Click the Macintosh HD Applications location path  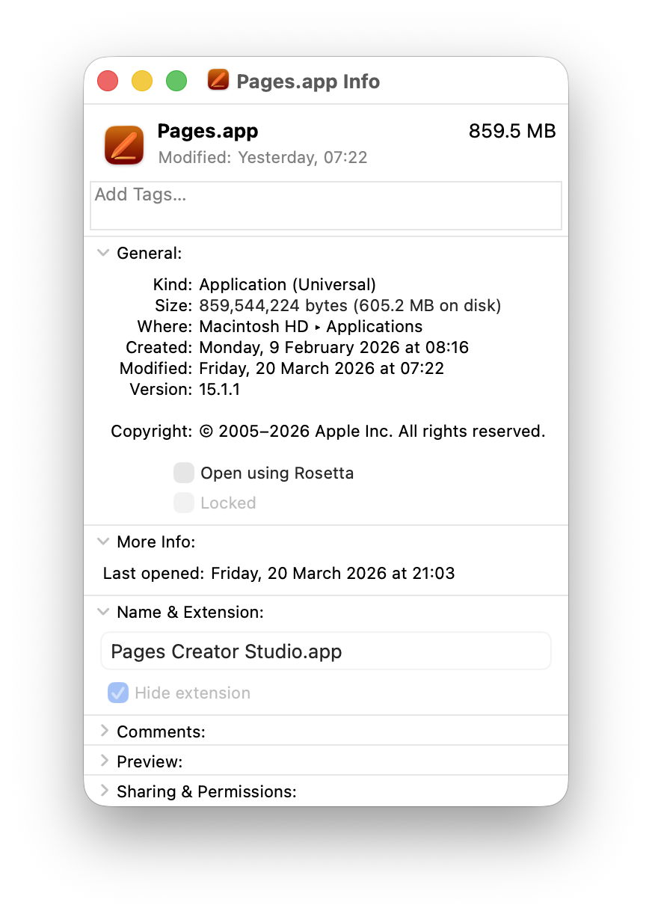[310, 326]
